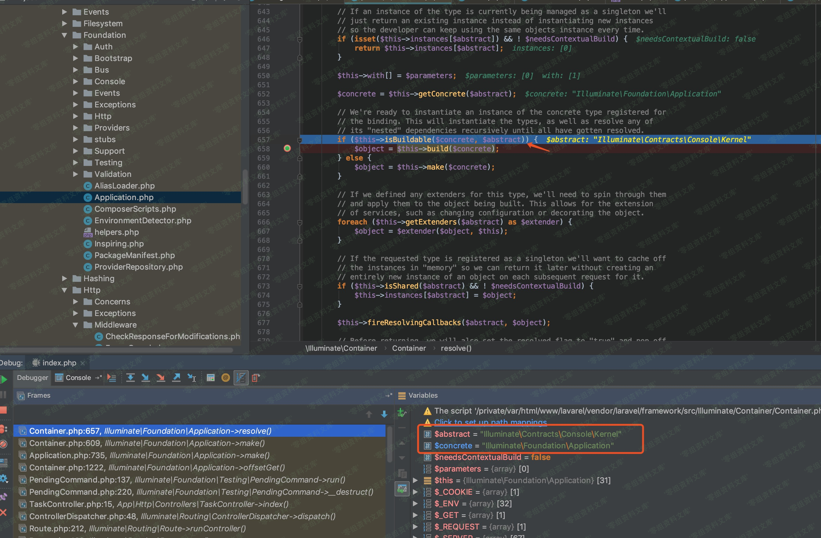Open ProviderRepository.php in the project tree
Viewport: 821px width, 538px height.
point(138,267)
